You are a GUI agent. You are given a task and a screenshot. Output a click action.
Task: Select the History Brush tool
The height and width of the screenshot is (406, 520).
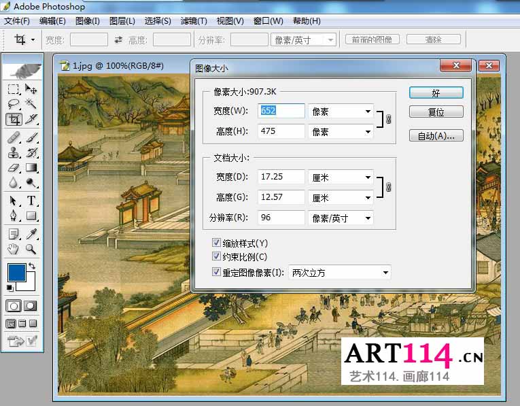[x=31, y=152]
